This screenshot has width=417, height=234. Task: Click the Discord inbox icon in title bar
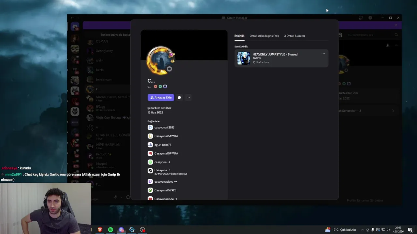tap(361, 18)
